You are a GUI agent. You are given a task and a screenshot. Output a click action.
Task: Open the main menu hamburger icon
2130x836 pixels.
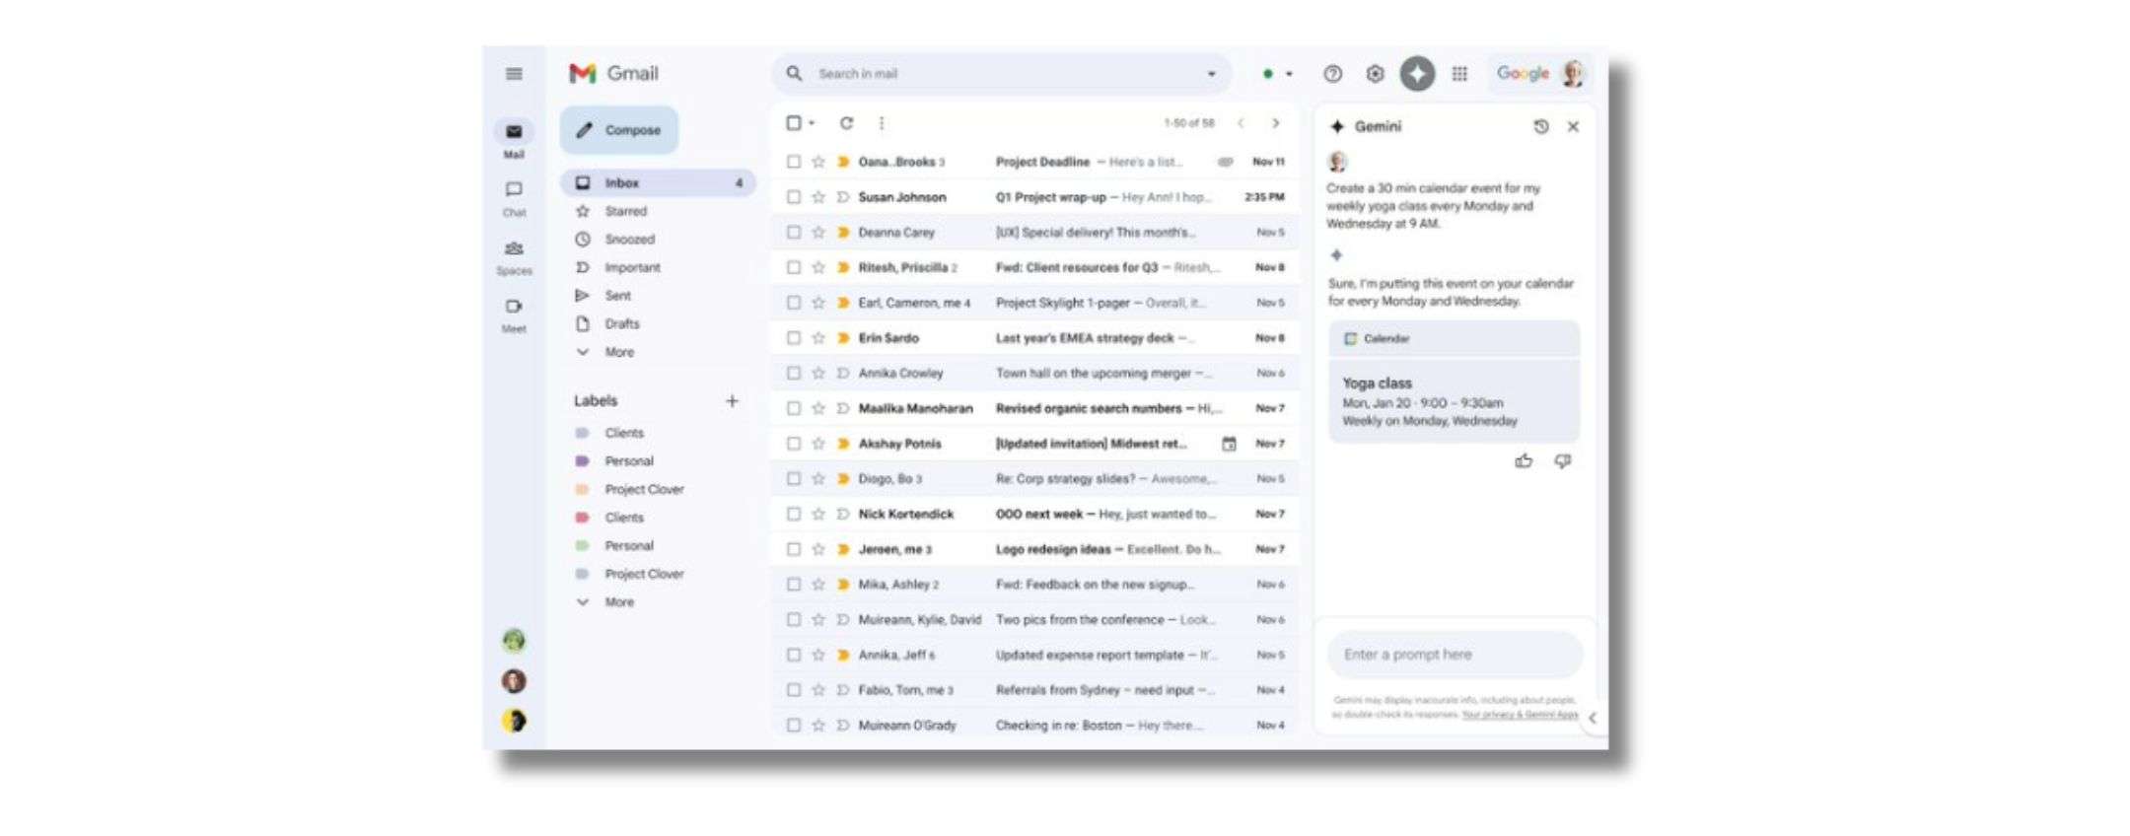pos(514,74)
